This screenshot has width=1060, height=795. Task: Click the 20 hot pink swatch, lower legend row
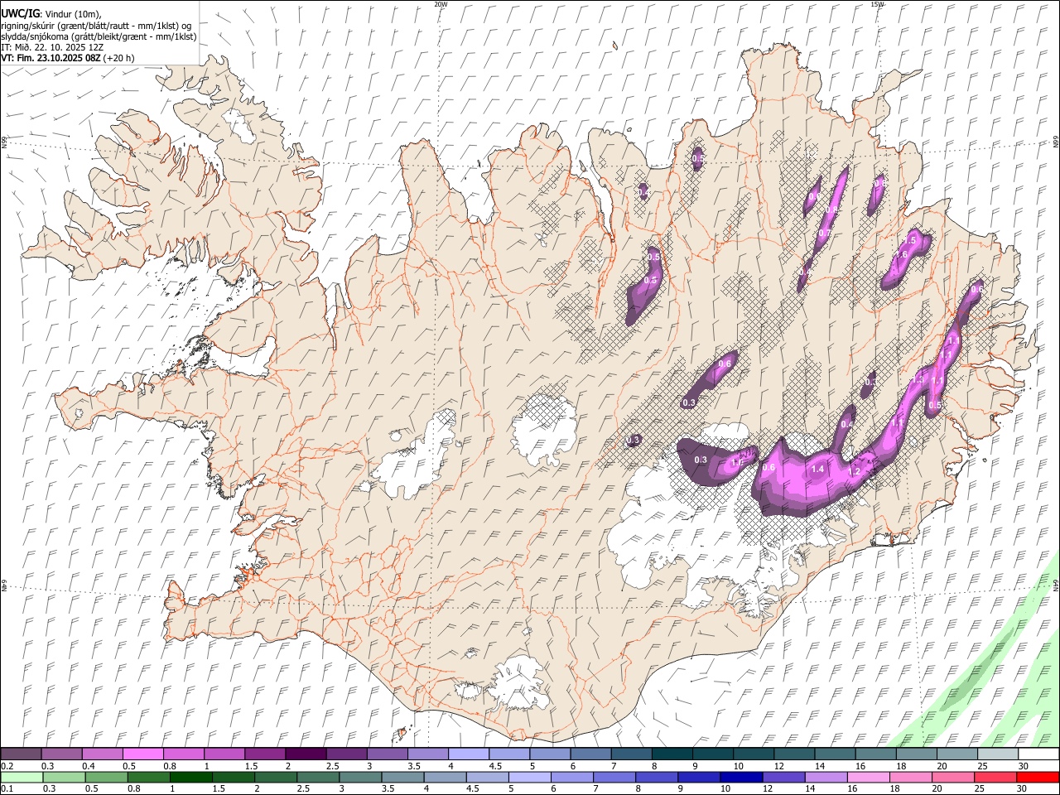coord(952,777)
